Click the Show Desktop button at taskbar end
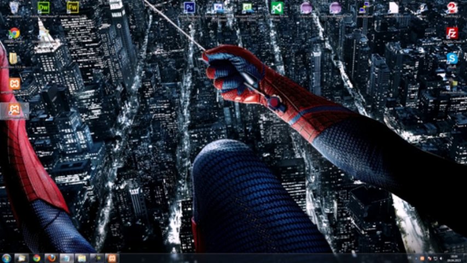The width and height of the screenshot is (467, 263). [465, 258]
